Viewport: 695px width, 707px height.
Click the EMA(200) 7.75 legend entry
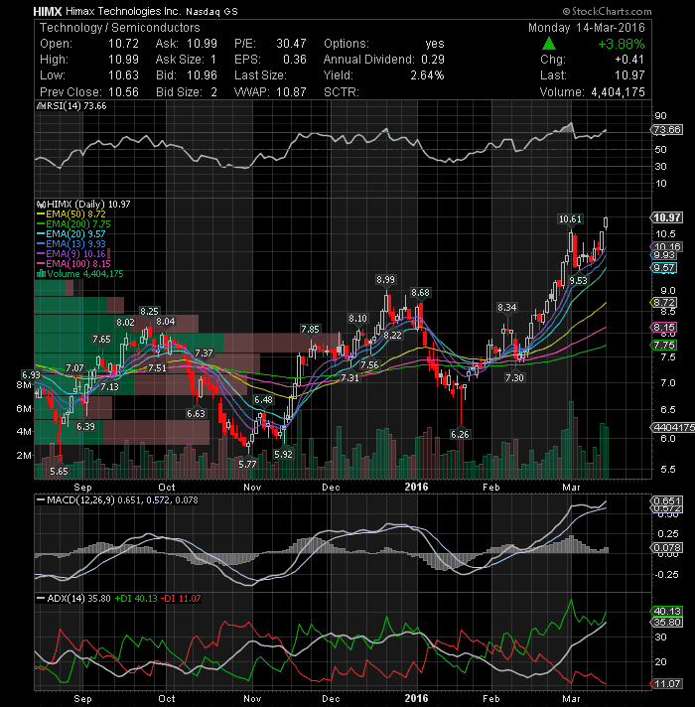[73, 224]
